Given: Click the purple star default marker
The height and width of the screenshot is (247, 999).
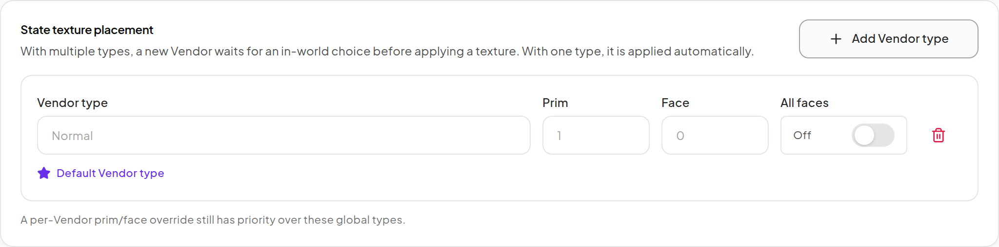Looking at the screenshot, I should [44, 173].
